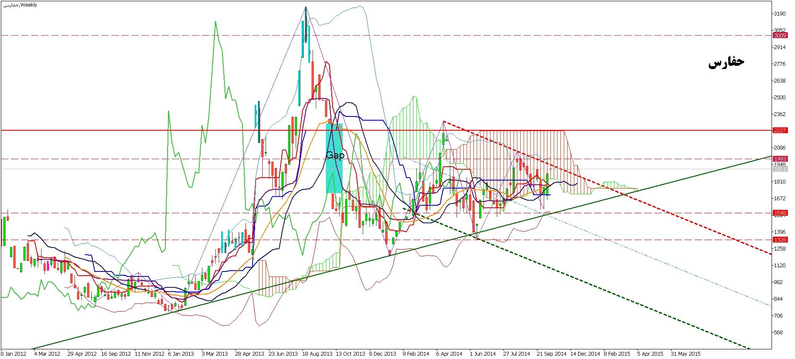Click the 2500 value on price axis
This screenshot has height=359, width=795.
coord(780,98)
